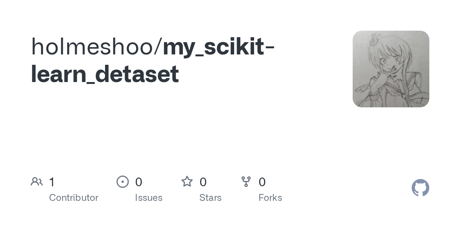Click the zero count above Forks
This screenshot has width=460, height=230.
coord(262,182)
